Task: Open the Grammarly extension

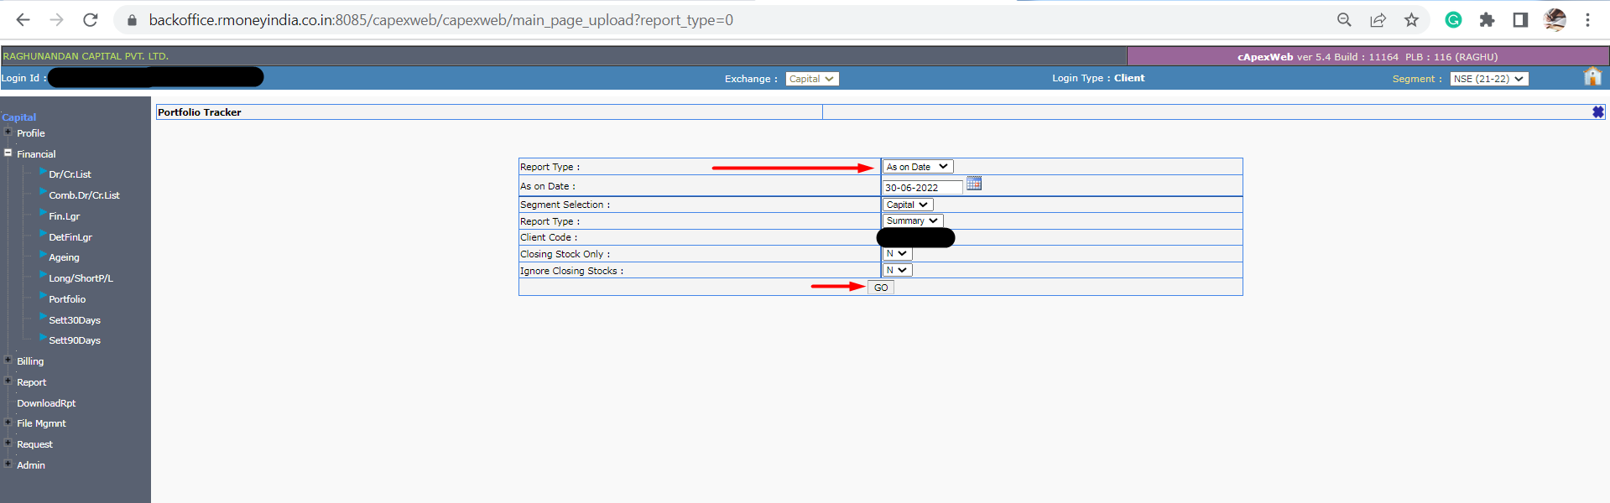Action: click(1453, 19)
